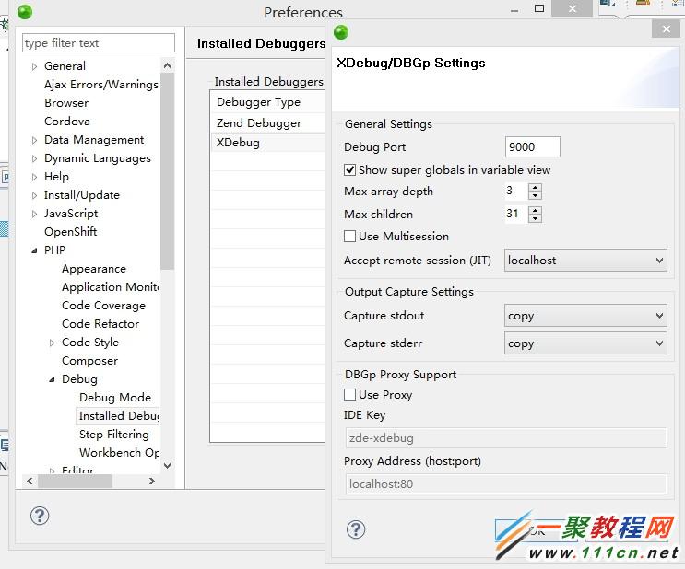Click the green XDebug dialog window icon
This screenshot has width=685, height=569.
[341, 32]
